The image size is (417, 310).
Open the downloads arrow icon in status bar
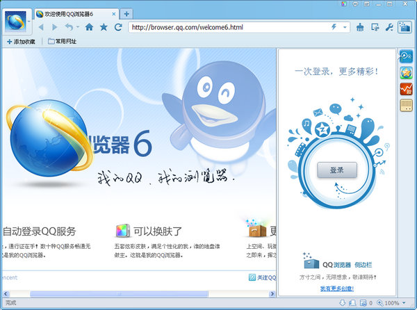point(343,302)
